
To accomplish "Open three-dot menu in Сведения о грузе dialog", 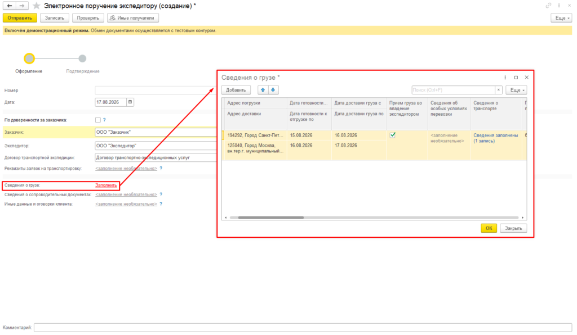I will pos(505,78).
